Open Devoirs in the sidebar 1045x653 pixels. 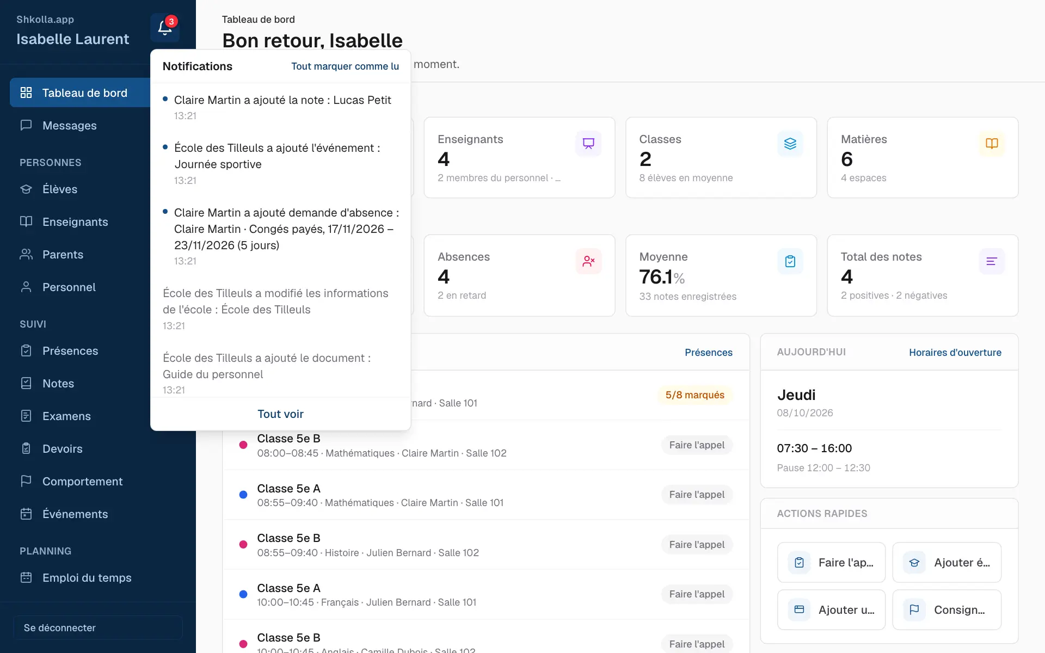[98, 448]
